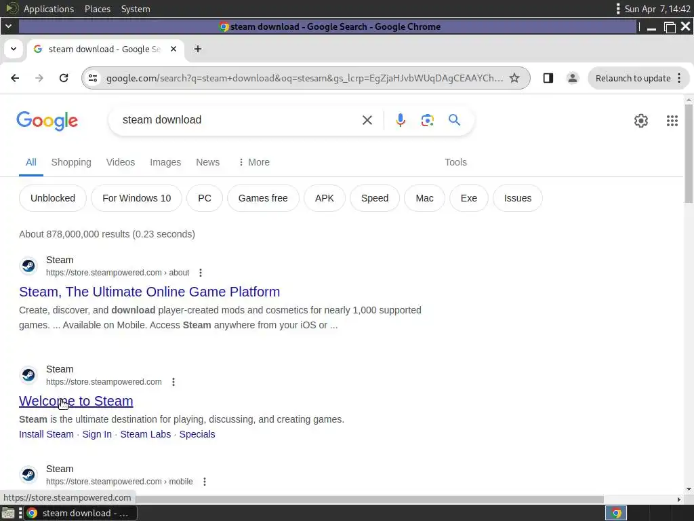
Task: Click Steam favicon of the about result
Action: [28, 266]
